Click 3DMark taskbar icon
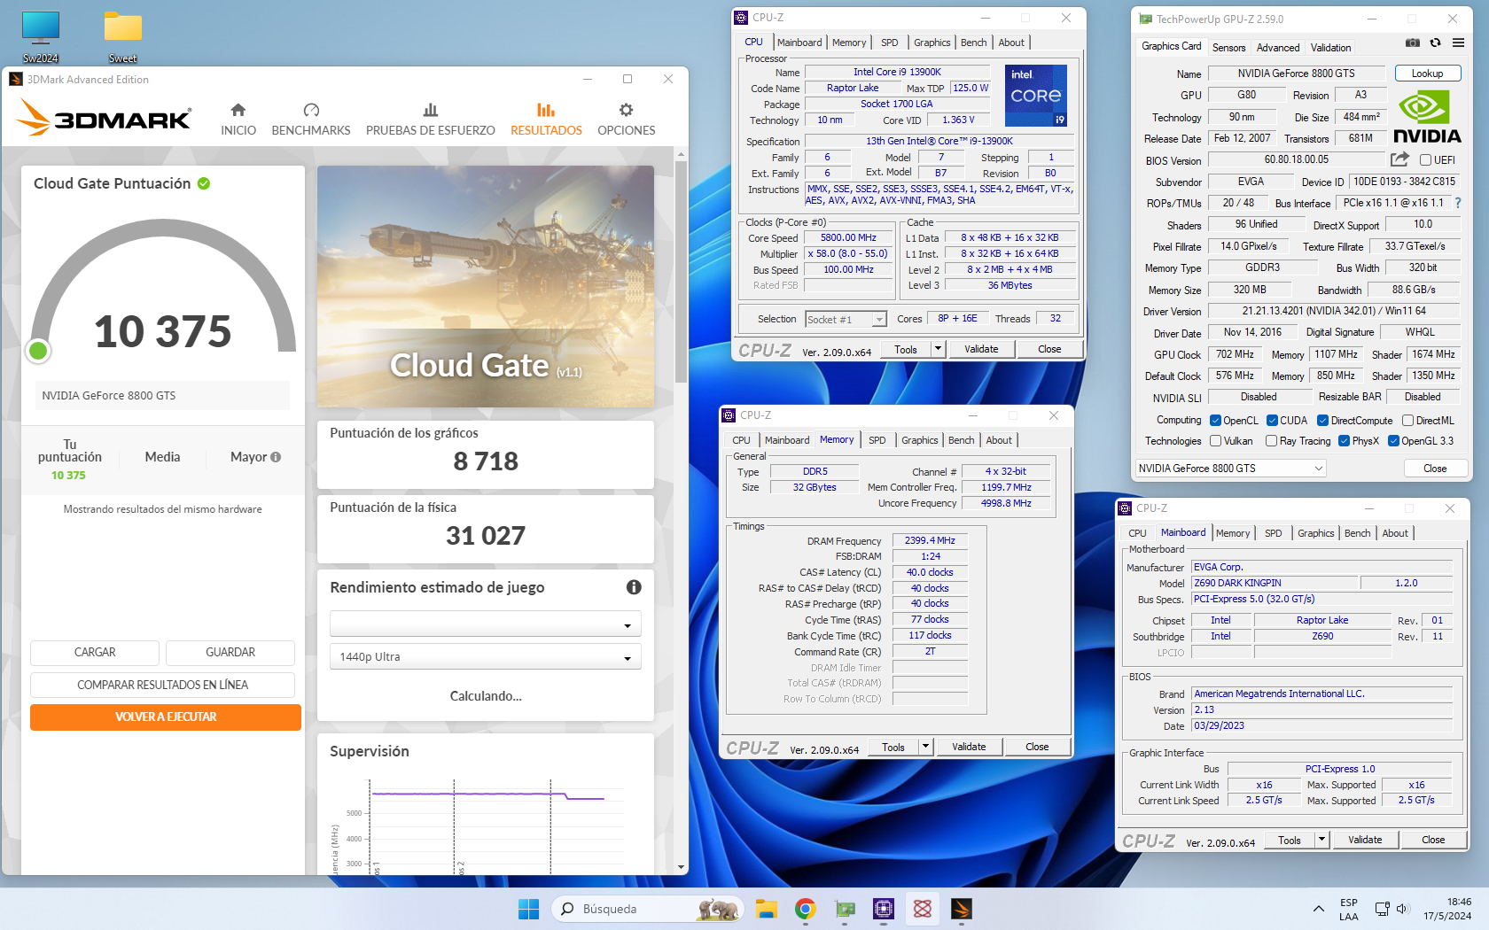This screenshot has width=1489, height=930. click(962, 909)
